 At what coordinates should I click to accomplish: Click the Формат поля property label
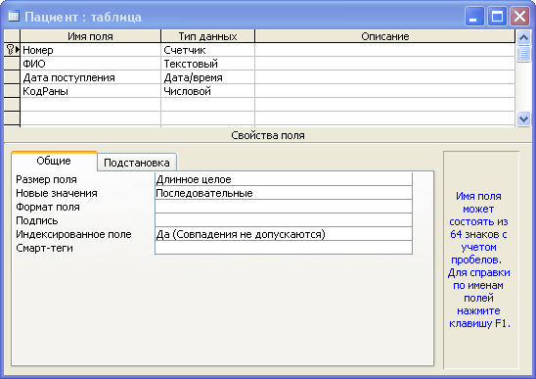48,207
